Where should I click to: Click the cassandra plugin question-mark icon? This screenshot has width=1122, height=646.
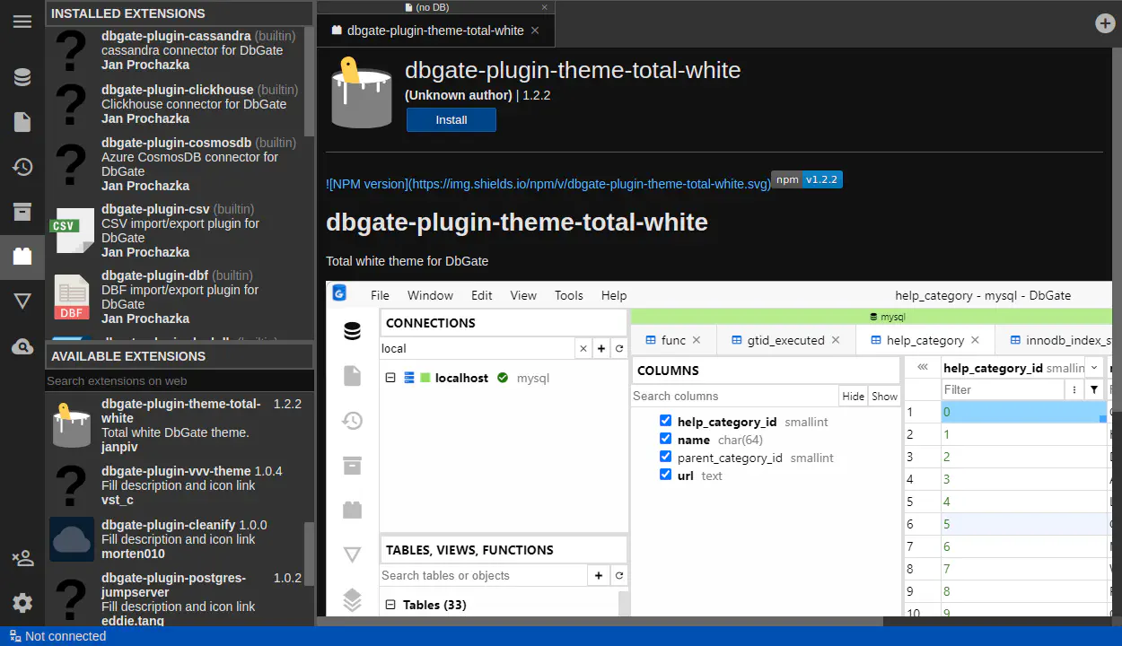point(72,50)
